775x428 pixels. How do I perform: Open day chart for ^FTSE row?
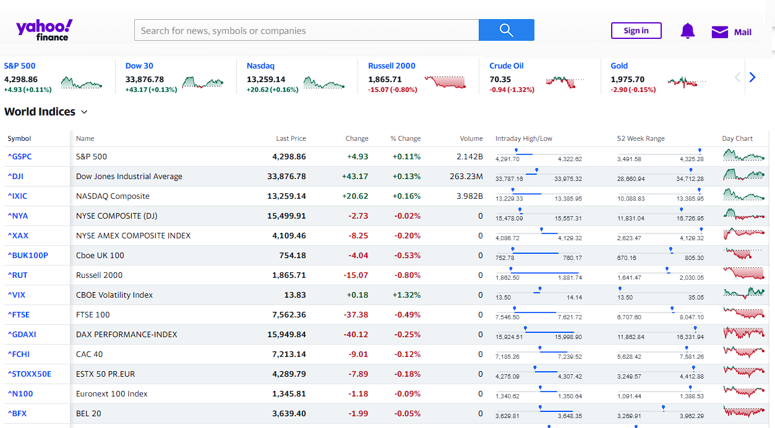[743, 314]
